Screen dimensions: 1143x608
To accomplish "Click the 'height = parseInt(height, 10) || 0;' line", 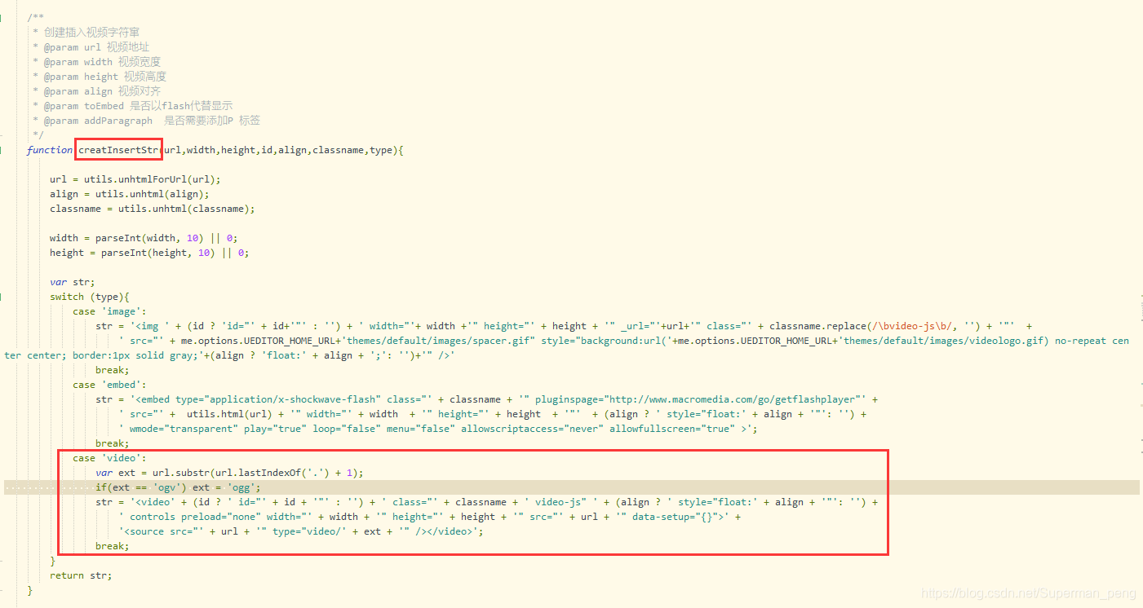I will tap(149, 253).
